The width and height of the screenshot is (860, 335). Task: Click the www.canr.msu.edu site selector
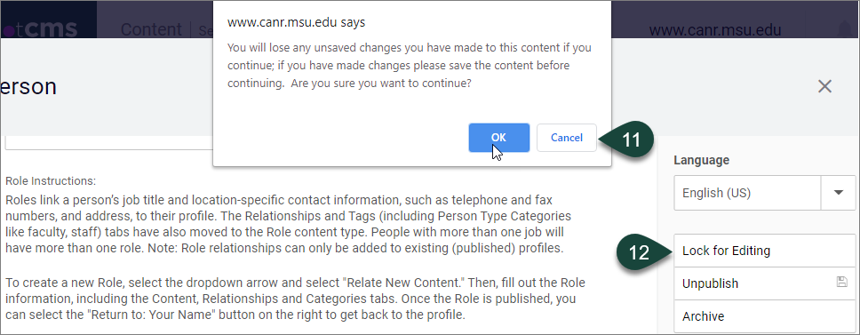(714, 29)
